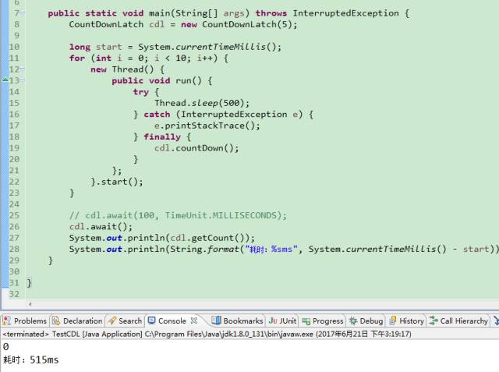The height and width of the screenshot is (372, 499).
Task: Open the Call Hierarchy tab
Action: point(458,321)
